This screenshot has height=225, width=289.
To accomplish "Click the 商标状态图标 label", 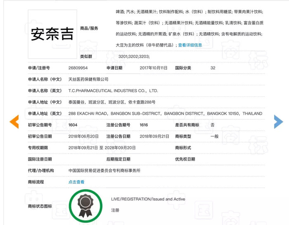I will coord(40,206).
